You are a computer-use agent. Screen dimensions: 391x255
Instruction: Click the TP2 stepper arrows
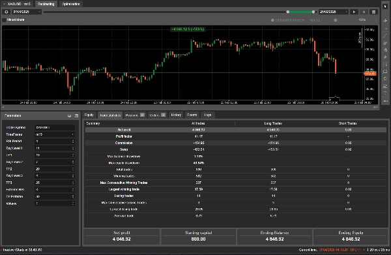pyautogui.click(x=73, y=169)
